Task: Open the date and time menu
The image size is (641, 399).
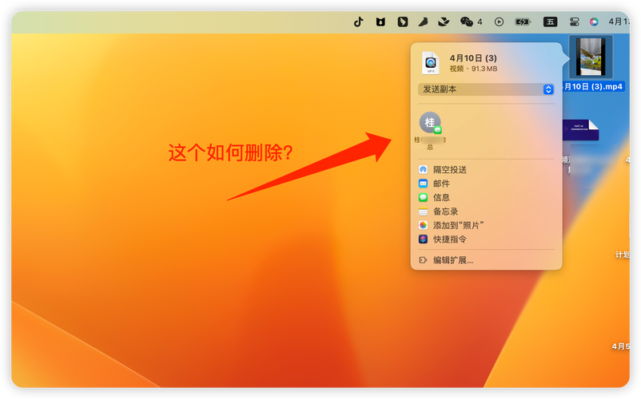Action: coord(619,22)
